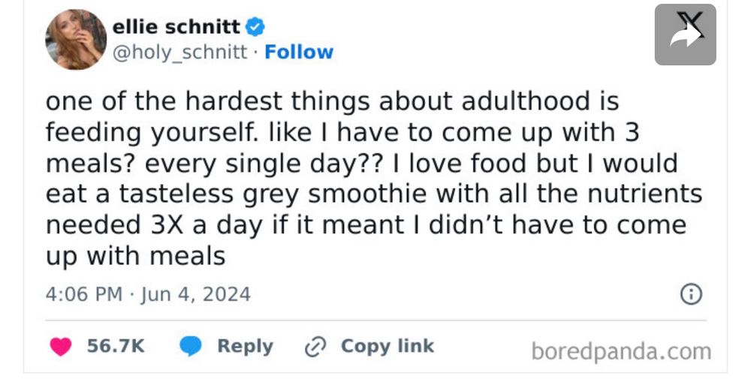Click the blue reply bubble icon
This screenshot has height=379, width=751.
[192, 347]
